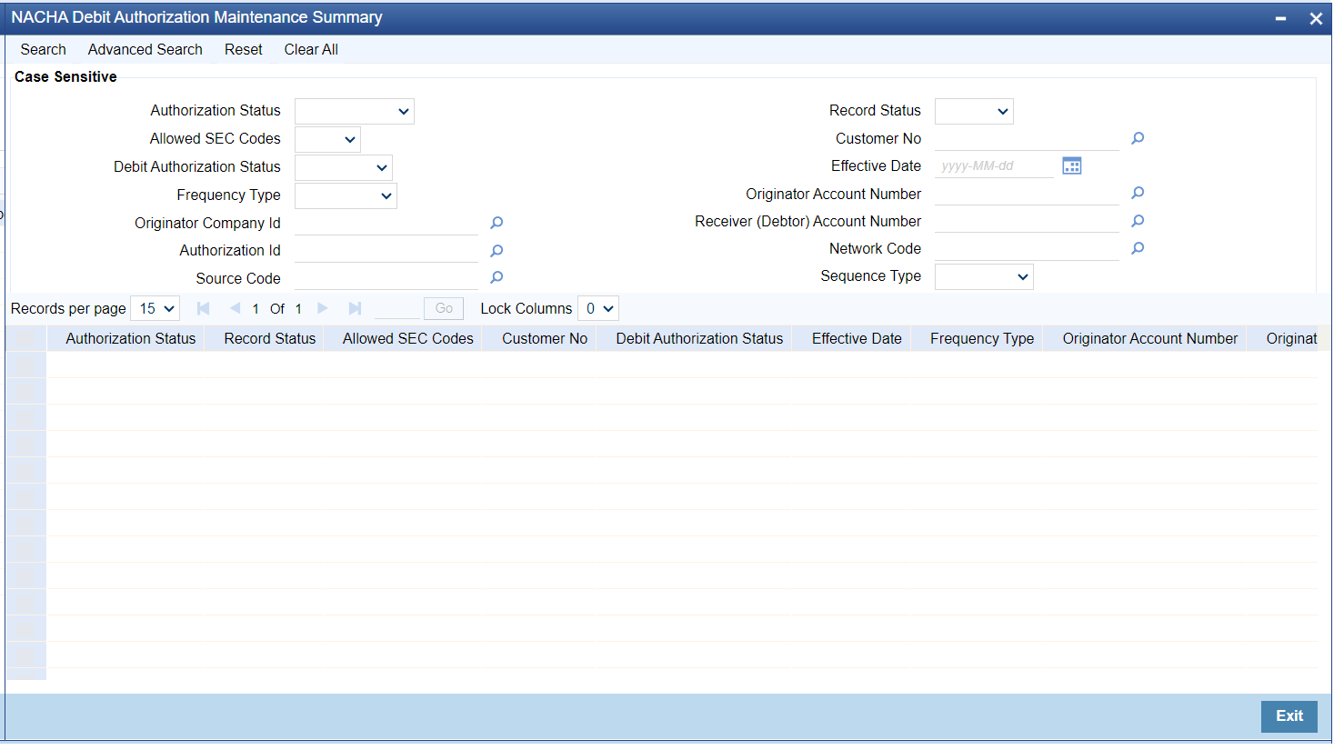Open the Record Status dropdown
This screenshot has width=1334, height=750.
click(974, 111)
